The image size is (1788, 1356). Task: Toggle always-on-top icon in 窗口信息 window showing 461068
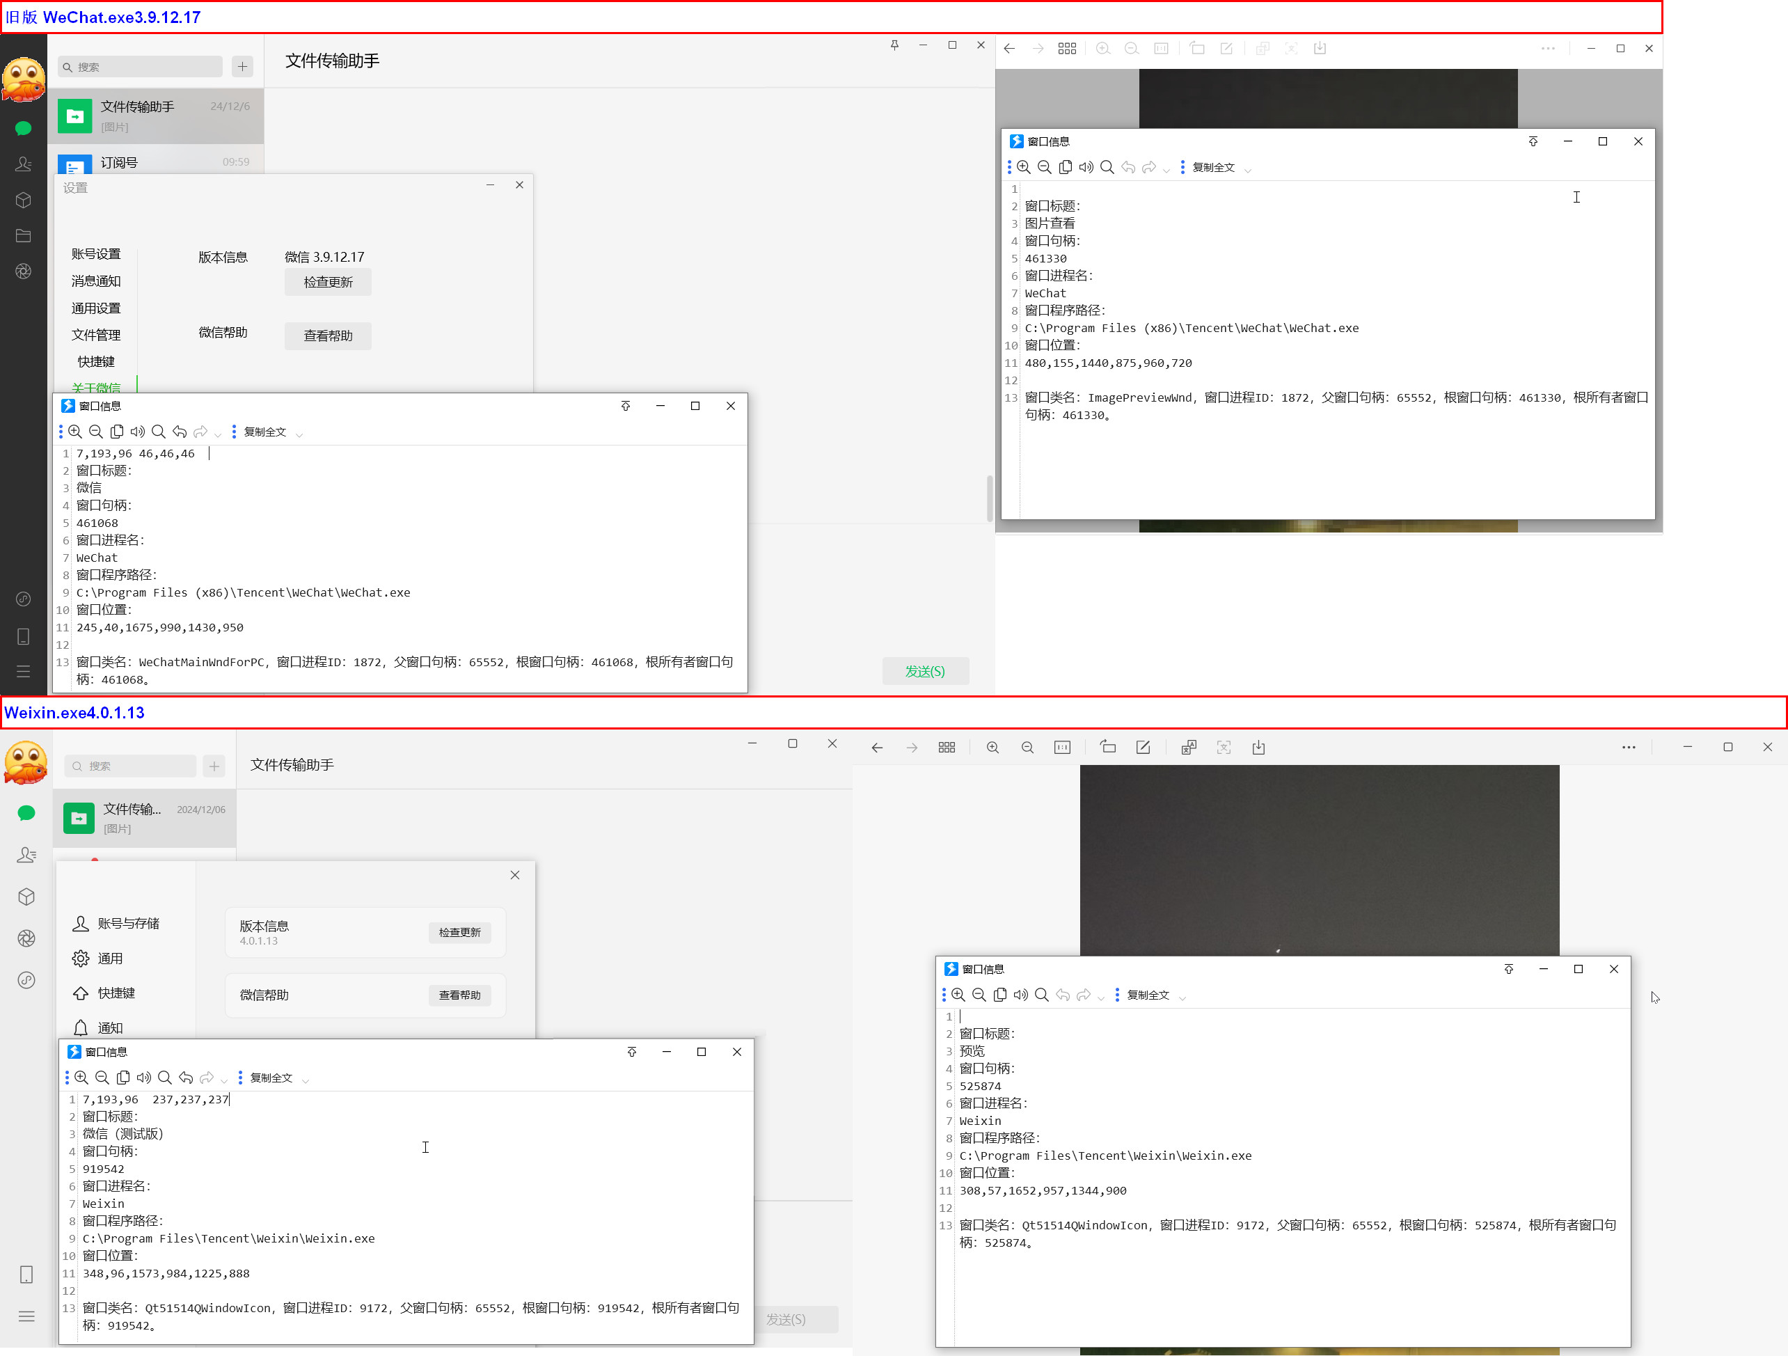626,406
